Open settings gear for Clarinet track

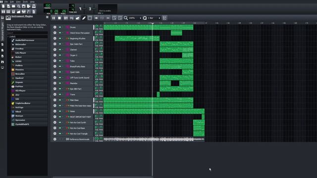[x=55, y=49]
